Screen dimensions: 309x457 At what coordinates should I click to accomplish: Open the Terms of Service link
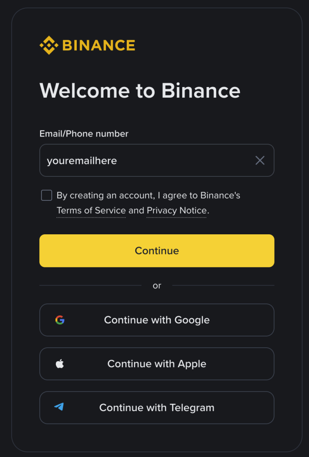tap(91, 210)
